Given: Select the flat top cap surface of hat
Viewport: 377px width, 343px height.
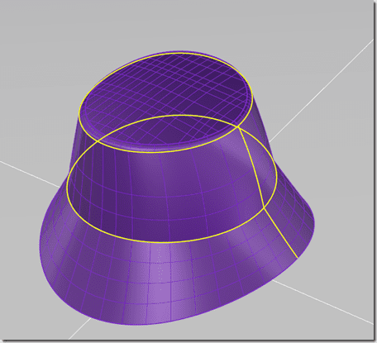Looking at the screenshot, I should click(x=165, y=101).
